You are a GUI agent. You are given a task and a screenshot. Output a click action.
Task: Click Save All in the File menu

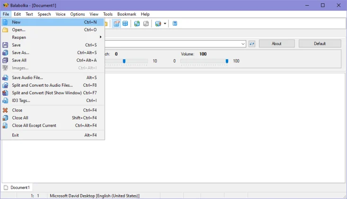(x=19, y=60)
